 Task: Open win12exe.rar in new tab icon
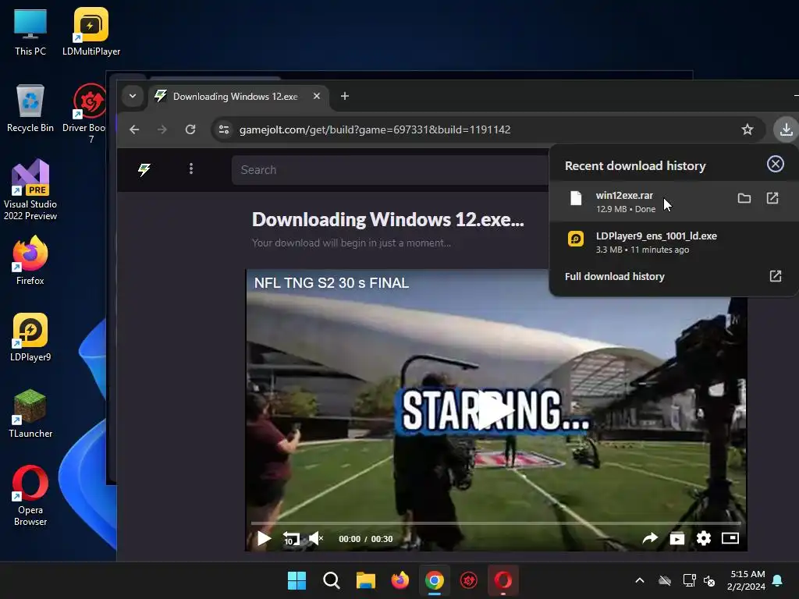tap(772, 198)
